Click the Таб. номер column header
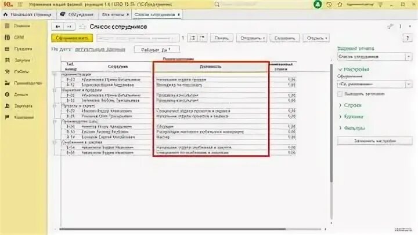This screenshot has height=235, width=418. 70,67
